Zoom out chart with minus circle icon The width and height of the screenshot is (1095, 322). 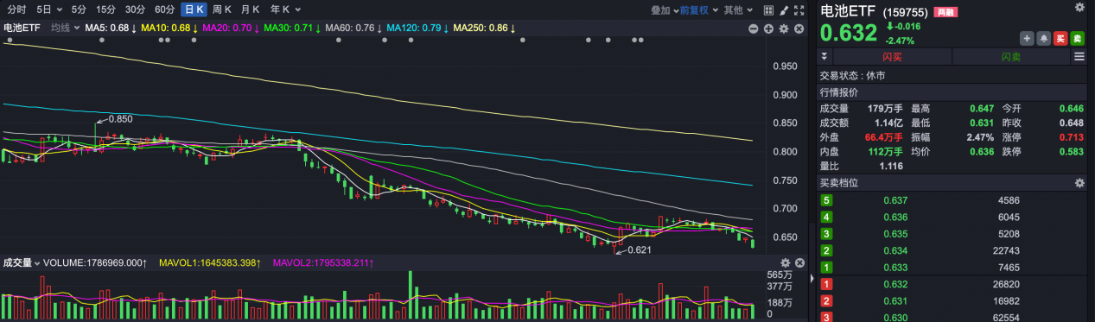click(754, 28)
